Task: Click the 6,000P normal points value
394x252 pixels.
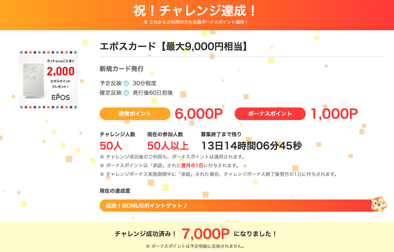Action: click(x=198, y=114)
